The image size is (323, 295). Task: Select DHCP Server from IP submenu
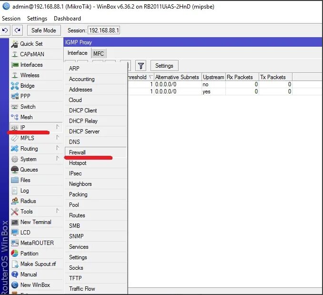96,132
